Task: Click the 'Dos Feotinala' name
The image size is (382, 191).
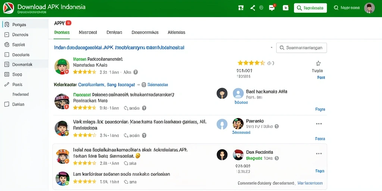Action: [260, 152]
